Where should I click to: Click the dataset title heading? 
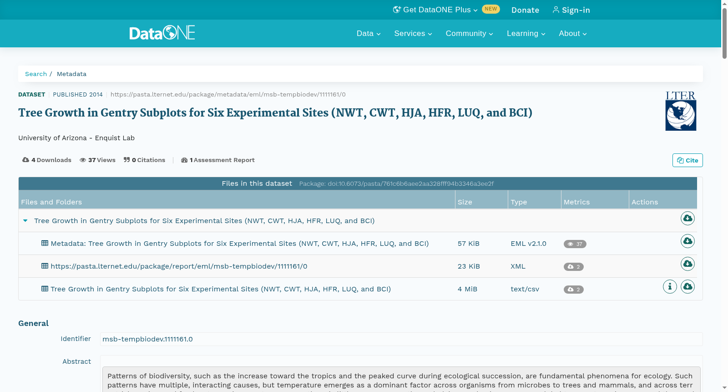(275, 113)
